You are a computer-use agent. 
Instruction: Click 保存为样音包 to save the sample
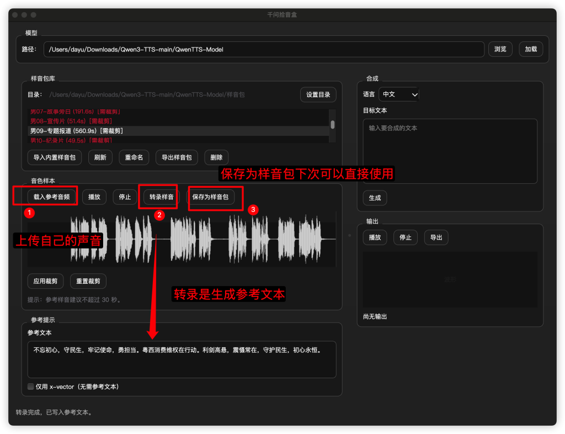[x=210, y=197]
